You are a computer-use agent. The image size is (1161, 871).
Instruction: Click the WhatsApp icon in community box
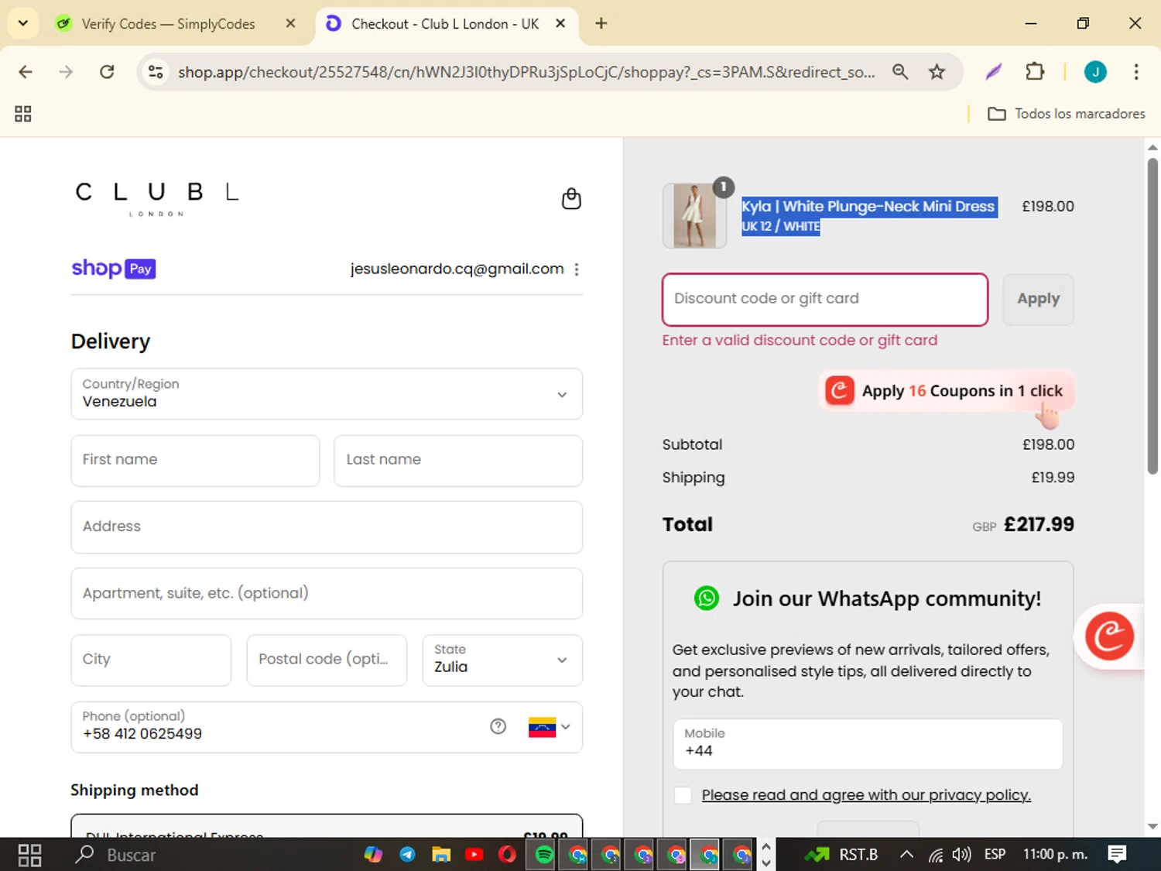(x=706, y=598)
